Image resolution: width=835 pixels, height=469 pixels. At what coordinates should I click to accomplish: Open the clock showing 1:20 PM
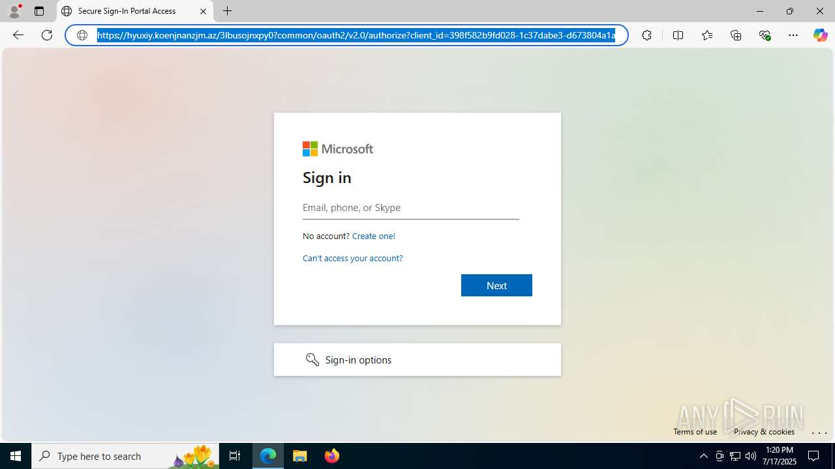click(778, 456)
